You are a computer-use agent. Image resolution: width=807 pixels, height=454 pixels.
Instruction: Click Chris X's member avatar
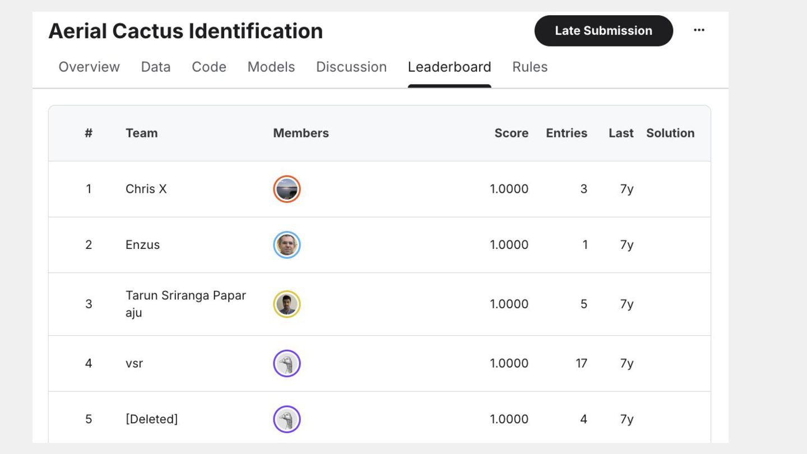pyautogui.click(x=287, y=189)
